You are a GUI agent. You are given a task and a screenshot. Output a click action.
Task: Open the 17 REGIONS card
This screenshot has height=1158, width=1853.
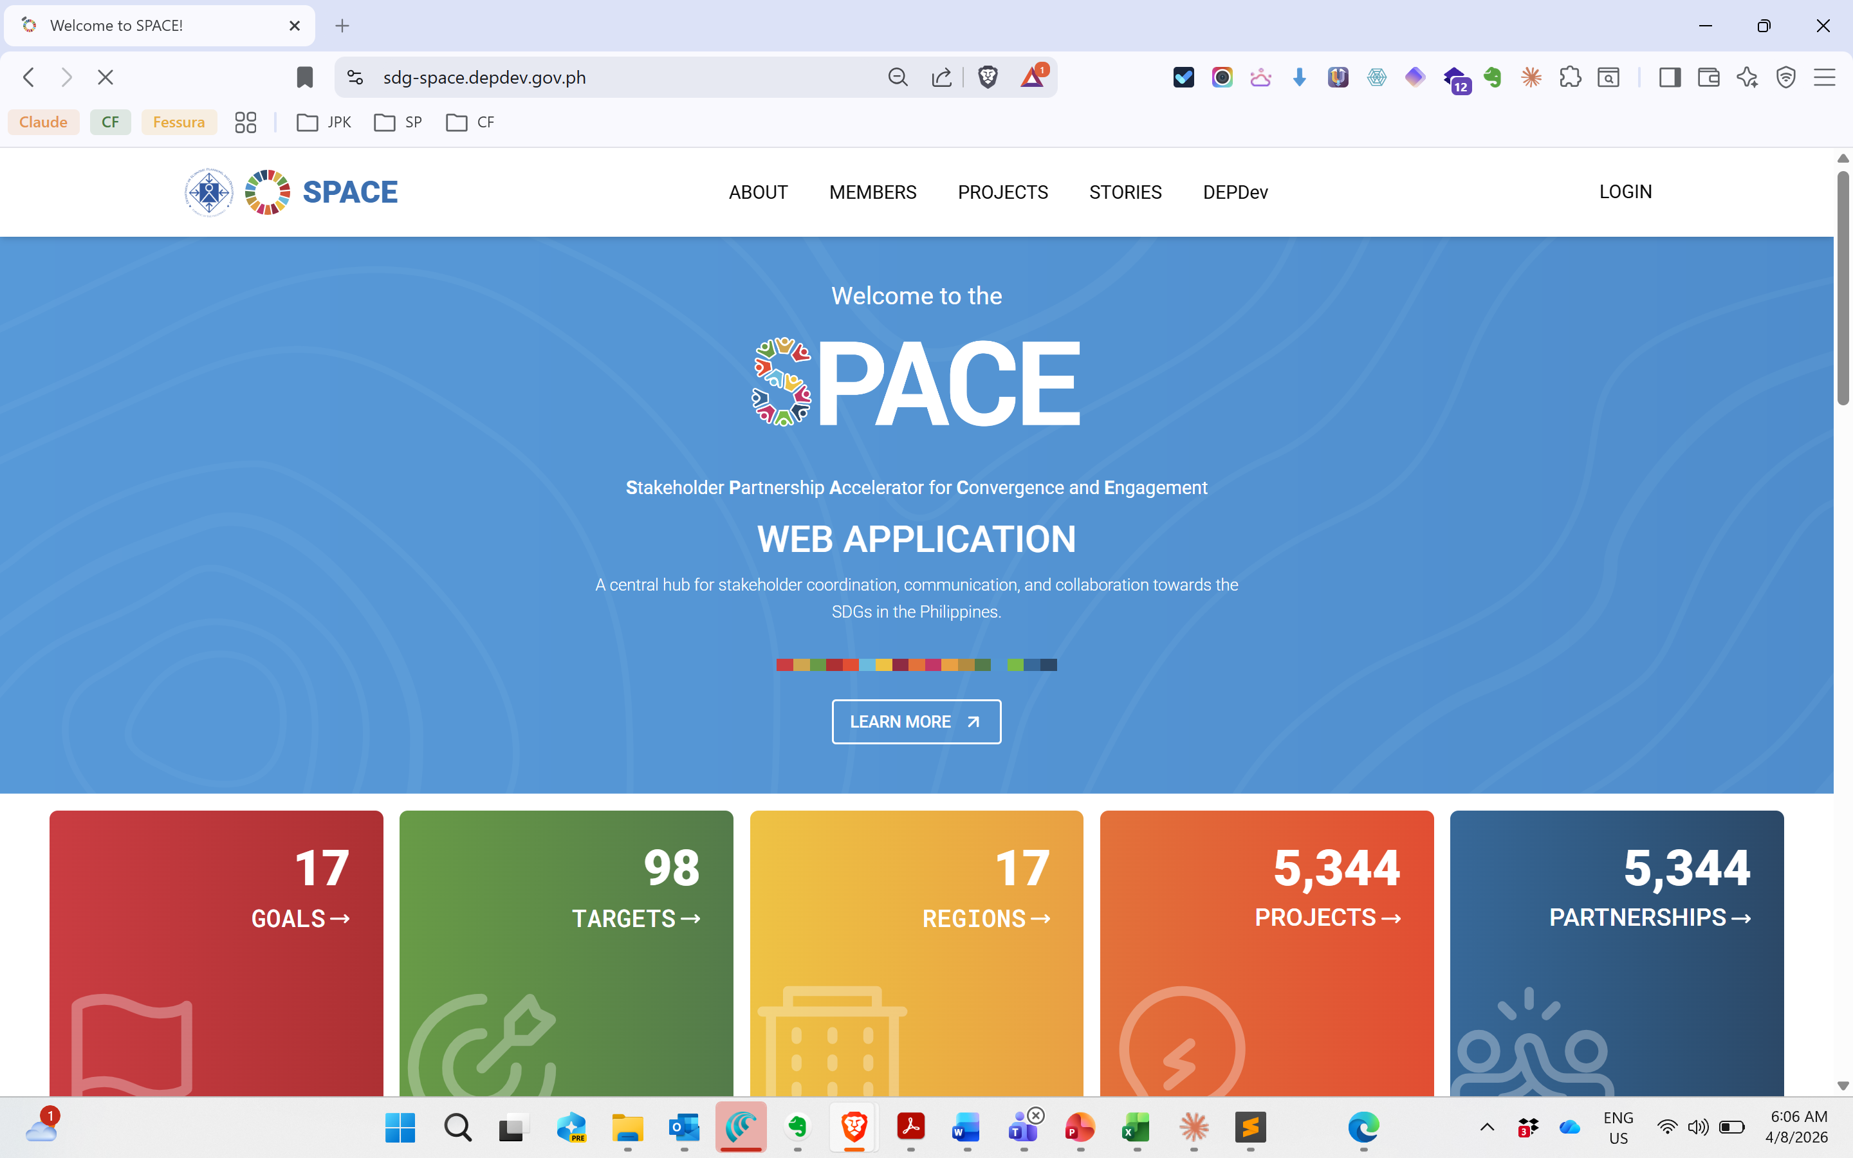916,953
